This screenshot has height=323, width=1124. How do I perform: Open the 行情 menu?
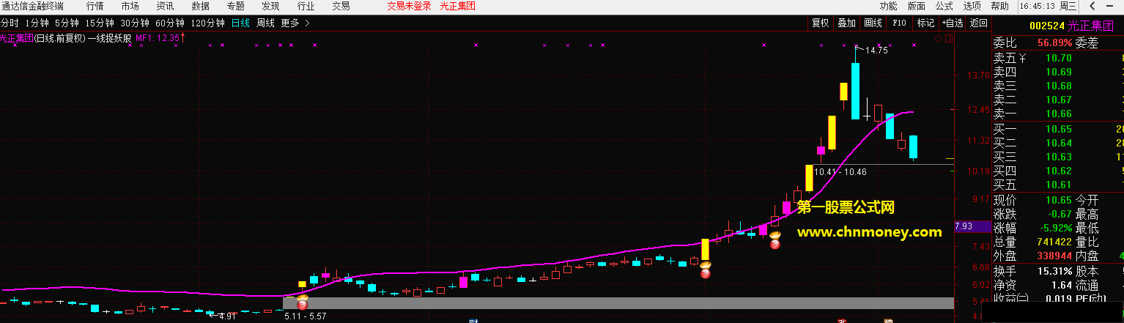[95, 6]
